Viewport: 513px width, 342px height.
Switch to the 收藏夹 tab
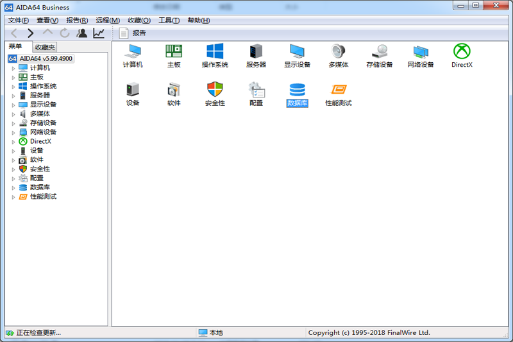(x=45, y=47)
